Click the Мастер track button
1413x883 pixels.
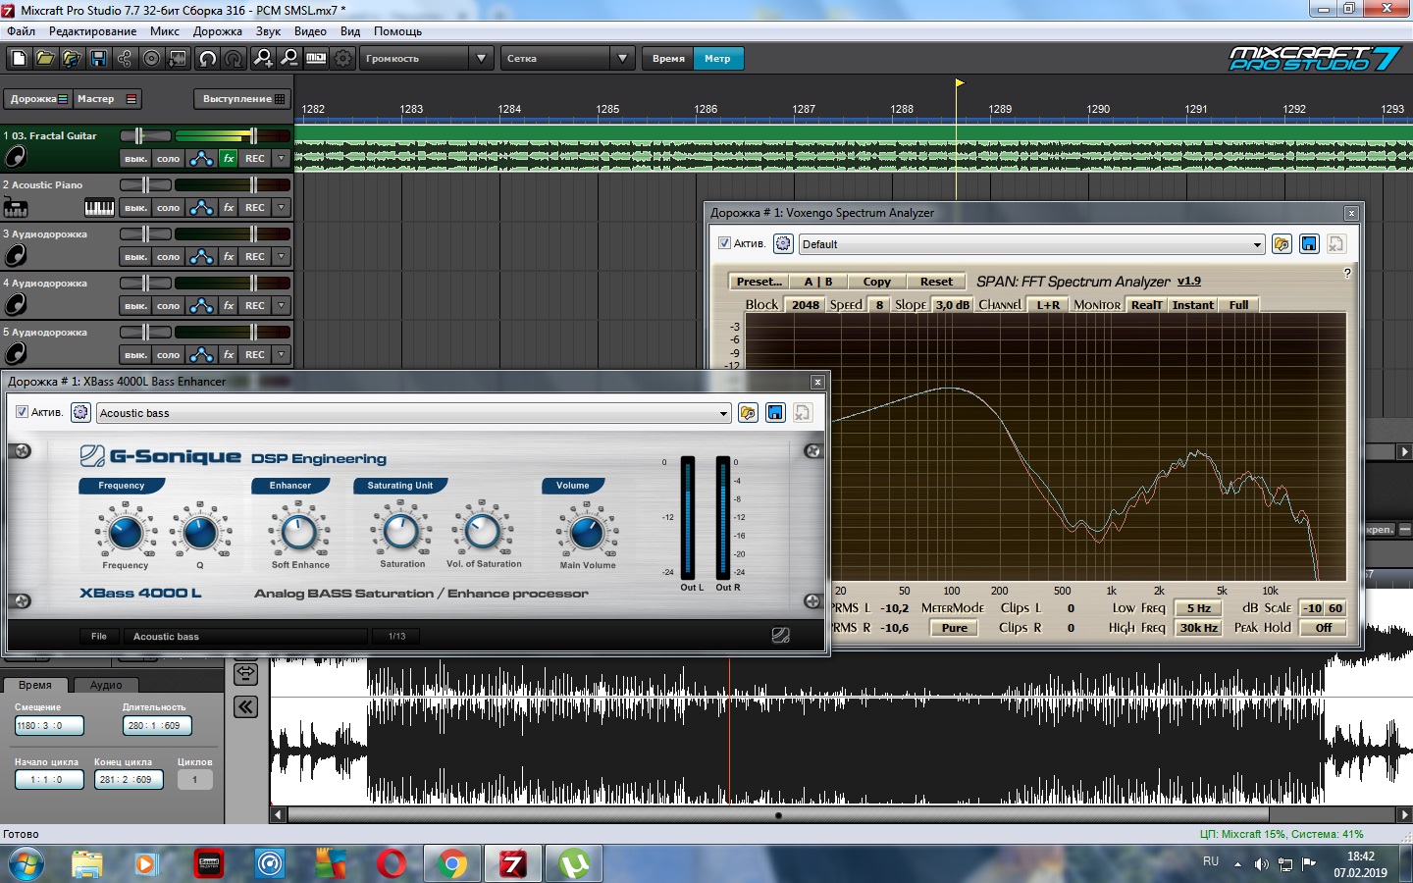click(107, 99)
